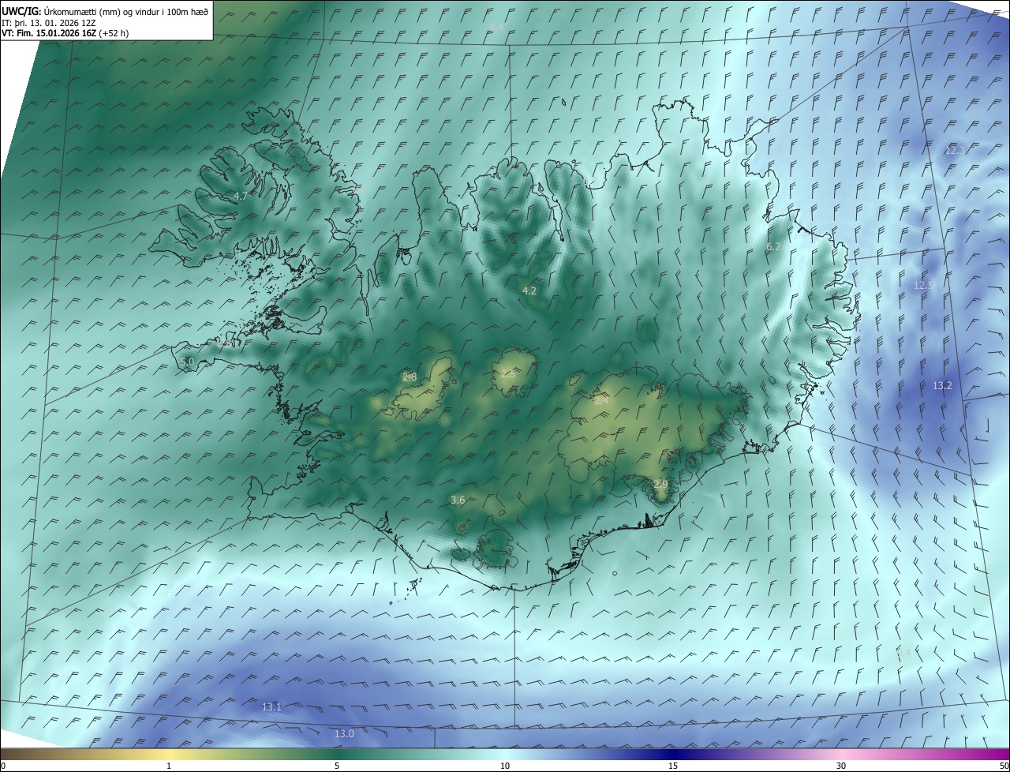Click the 15 tick on the color scale
Viewport: 1010px width, 772px height.
click(x=673, y=766)
